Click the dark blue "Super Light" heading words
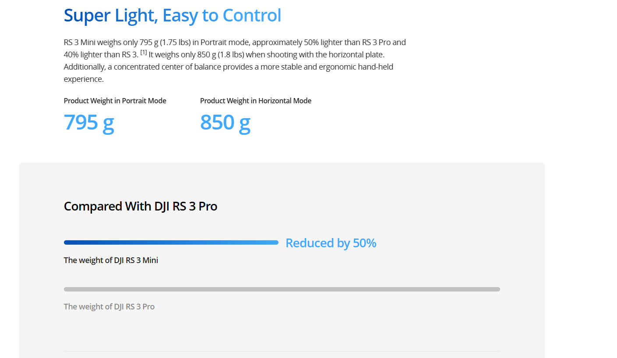Viewport: 617px width, 358px height. (x=109, y=16)
